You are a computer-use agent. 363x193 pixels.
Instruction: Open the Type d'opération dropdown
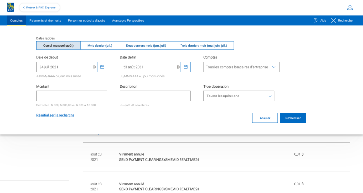pos(239,96)
